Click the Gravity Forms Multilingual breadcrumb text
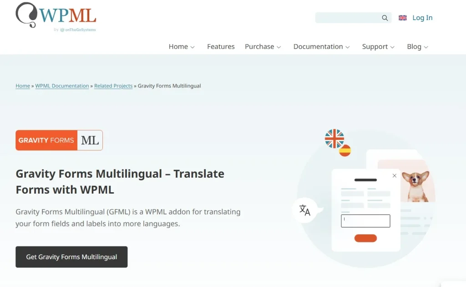The image size is (466, 287). click(169, 86)
